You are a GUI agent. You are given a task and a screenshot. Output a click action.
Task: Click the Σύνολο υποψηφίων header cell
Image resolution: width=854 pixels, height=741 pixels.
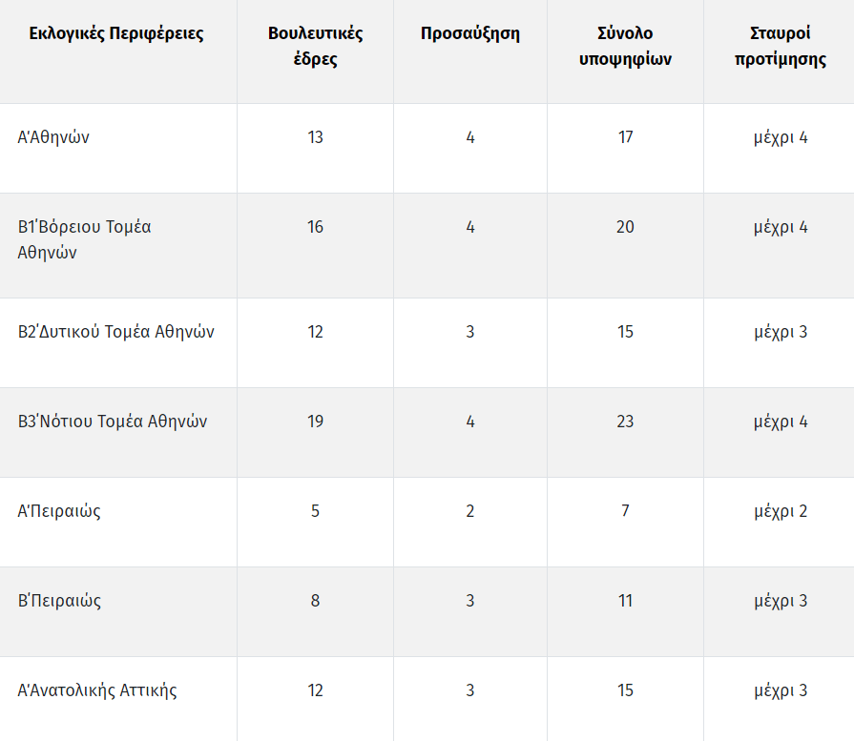point(625,47)
